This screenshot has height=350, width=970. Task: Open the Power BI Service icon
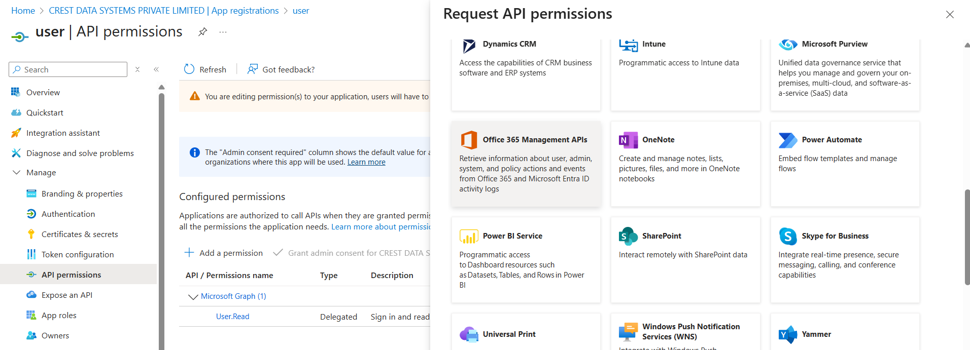click(x=469, y=236)
